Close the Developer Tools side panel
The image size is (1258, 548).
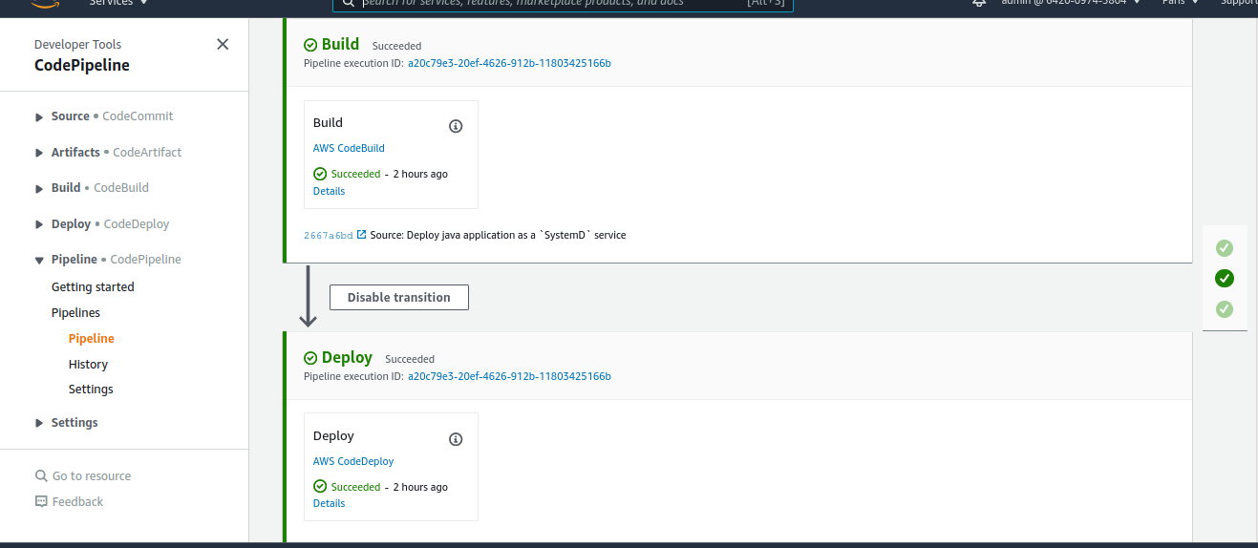(223, 44)
